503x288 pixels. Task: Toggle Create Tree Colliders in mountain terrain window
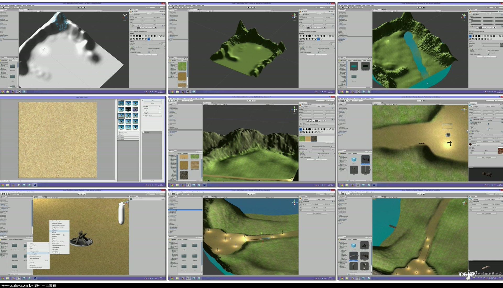pos(319,157)
